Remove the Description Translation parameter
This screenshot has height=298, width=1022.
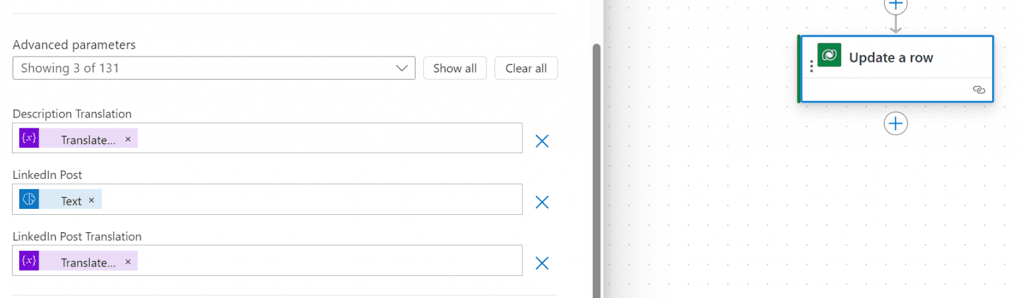(542, 140)
